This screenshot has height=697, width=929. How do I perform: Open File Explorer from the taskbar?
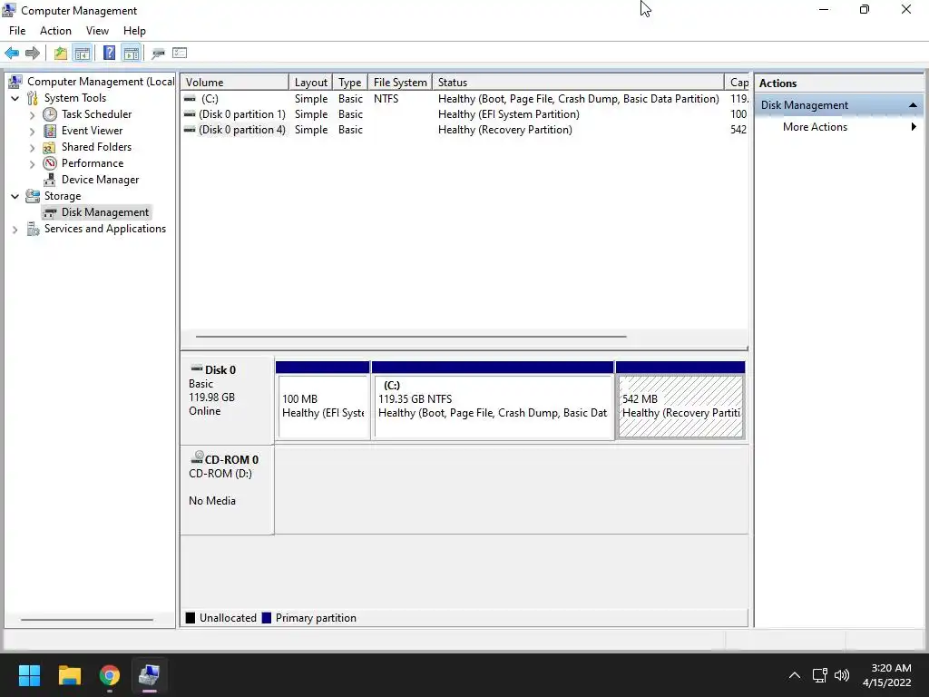coord(69,675)
